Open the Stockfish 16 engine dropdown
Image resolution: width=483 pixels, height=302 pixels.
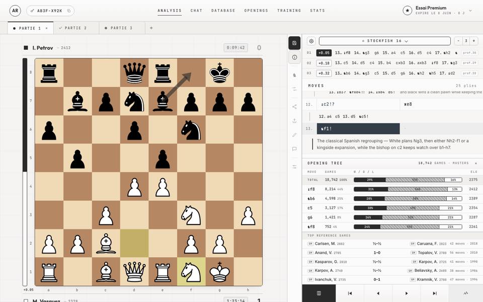(x=385, y=41)
